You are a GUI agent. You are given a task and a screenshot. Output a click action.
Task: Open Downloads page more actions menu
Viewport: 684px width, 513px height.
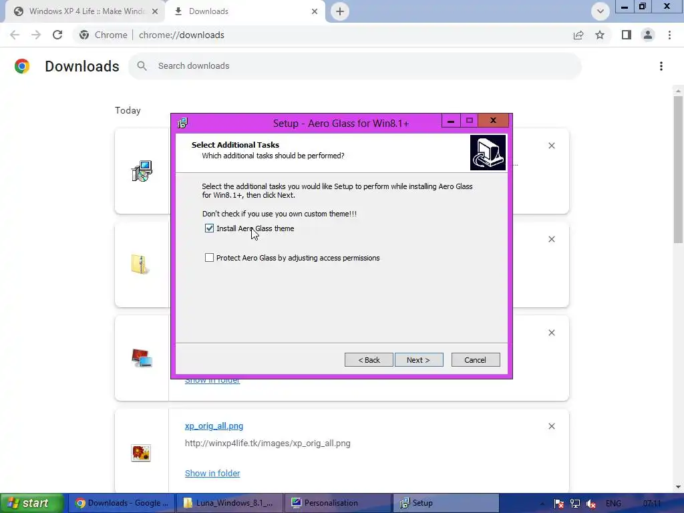pyautogui.click(x=661, y=66)
